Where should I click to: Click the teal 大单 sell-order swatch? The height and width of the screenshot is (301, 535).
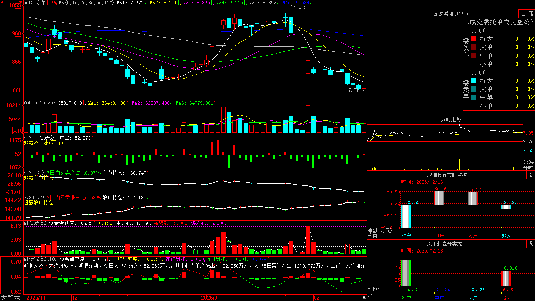tap(473, 89)
